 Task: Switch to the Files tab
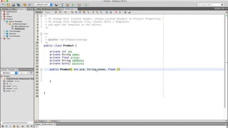(14, 9)
